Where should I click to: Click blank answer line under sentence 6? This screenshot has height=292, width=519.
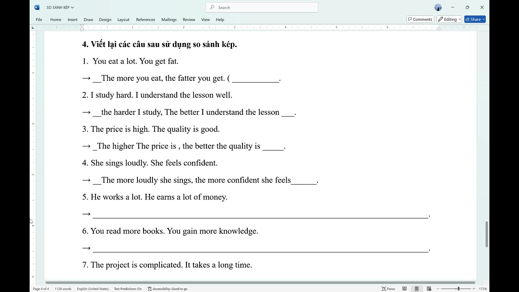coord(260,249)
